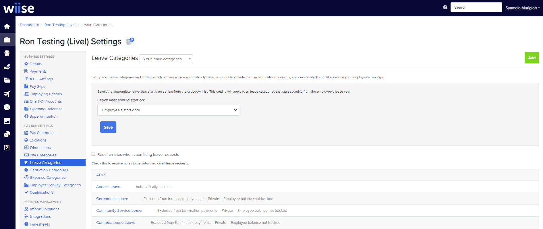Open the Annual Leave category
This screenshot has height=229, width=543.
[108, 187]
